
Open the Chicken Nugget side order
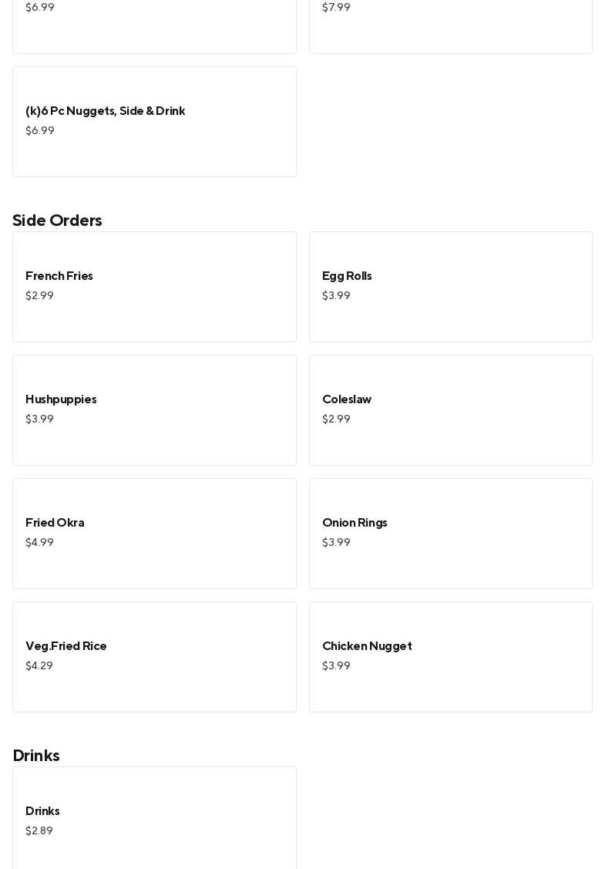click(x=450, y=656)
